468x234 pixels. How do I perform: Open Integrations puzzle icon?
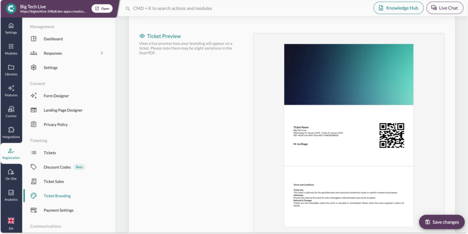click(11, 130)
